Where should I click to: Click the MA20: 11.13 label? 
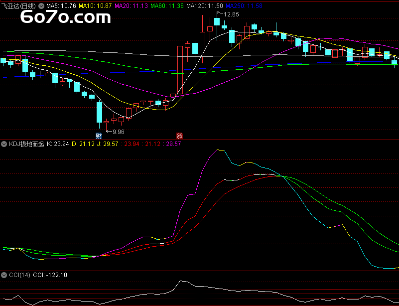pos(131,6)
